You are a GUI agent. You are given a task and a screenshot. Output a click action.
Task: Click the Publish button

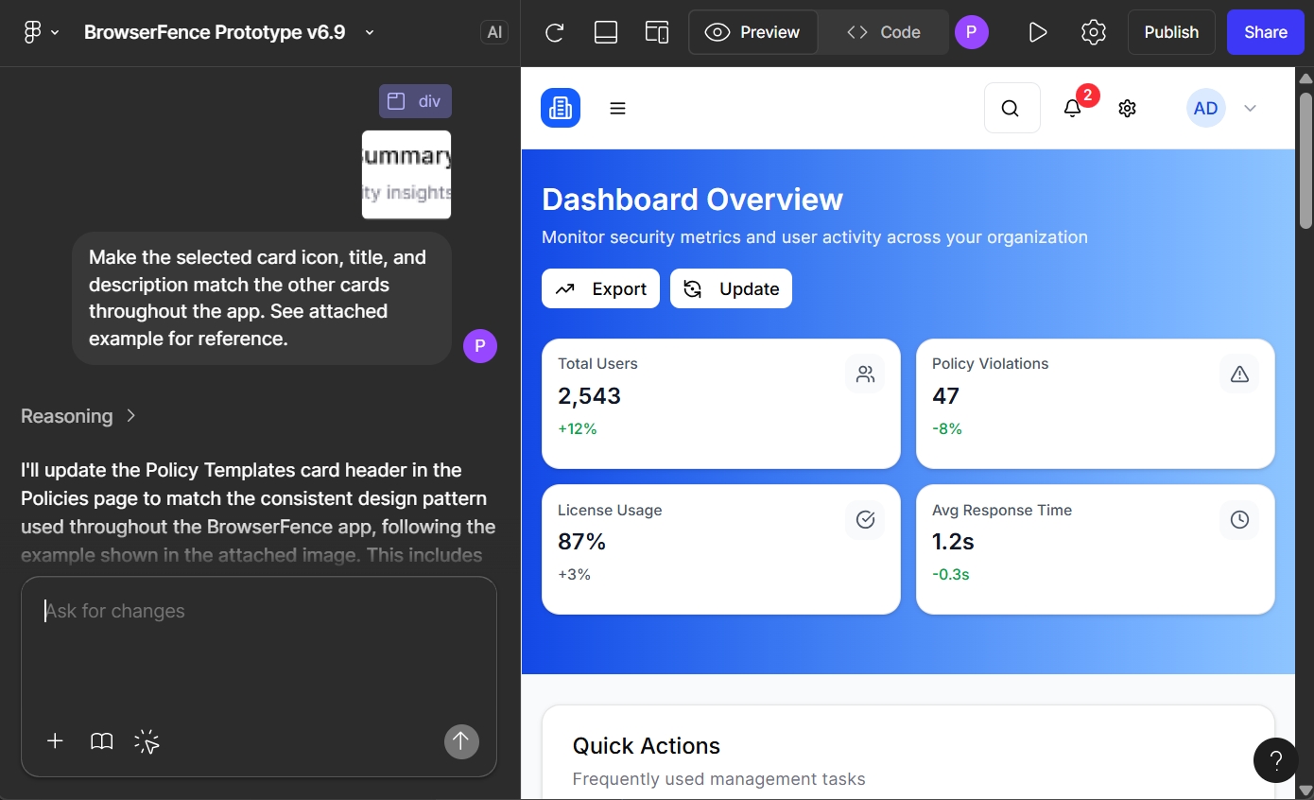click(1170, 33)
